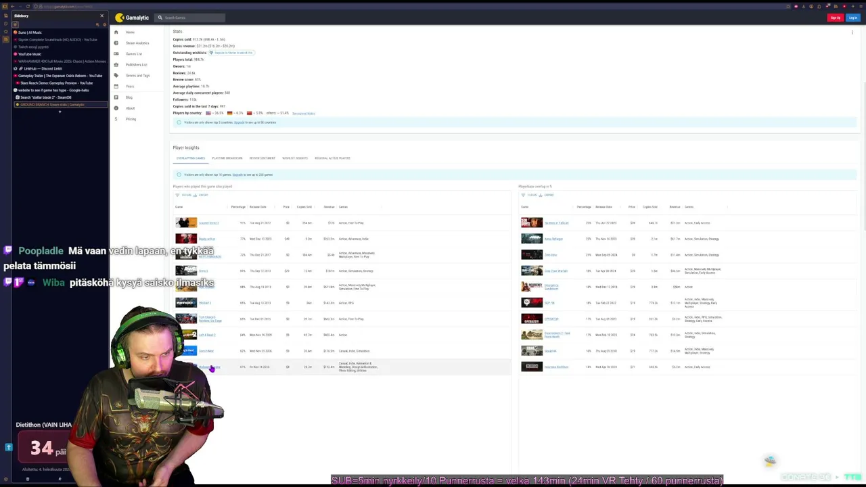Click the Publishers List briefcase icon

pos(116,64)
